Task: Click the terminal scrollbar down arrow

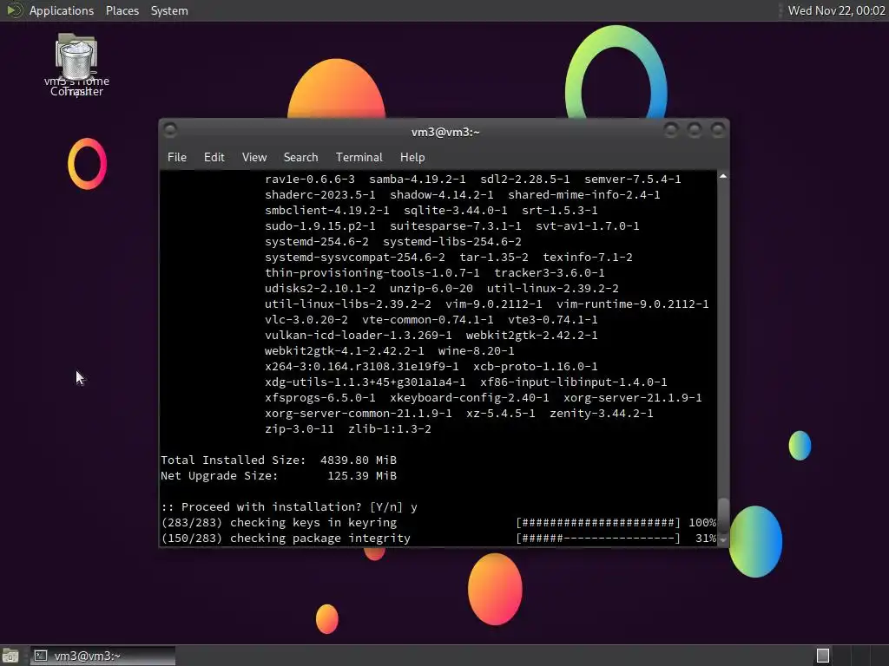Action: tap(723, 540)
